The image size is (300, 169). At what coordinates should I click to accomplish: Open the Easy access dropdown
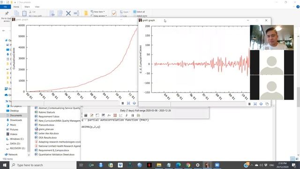pos(99,15)
